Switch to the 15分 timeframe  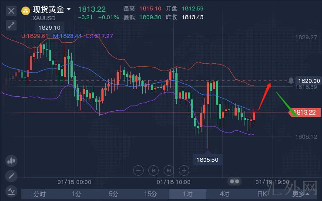(x=151, y=194)
